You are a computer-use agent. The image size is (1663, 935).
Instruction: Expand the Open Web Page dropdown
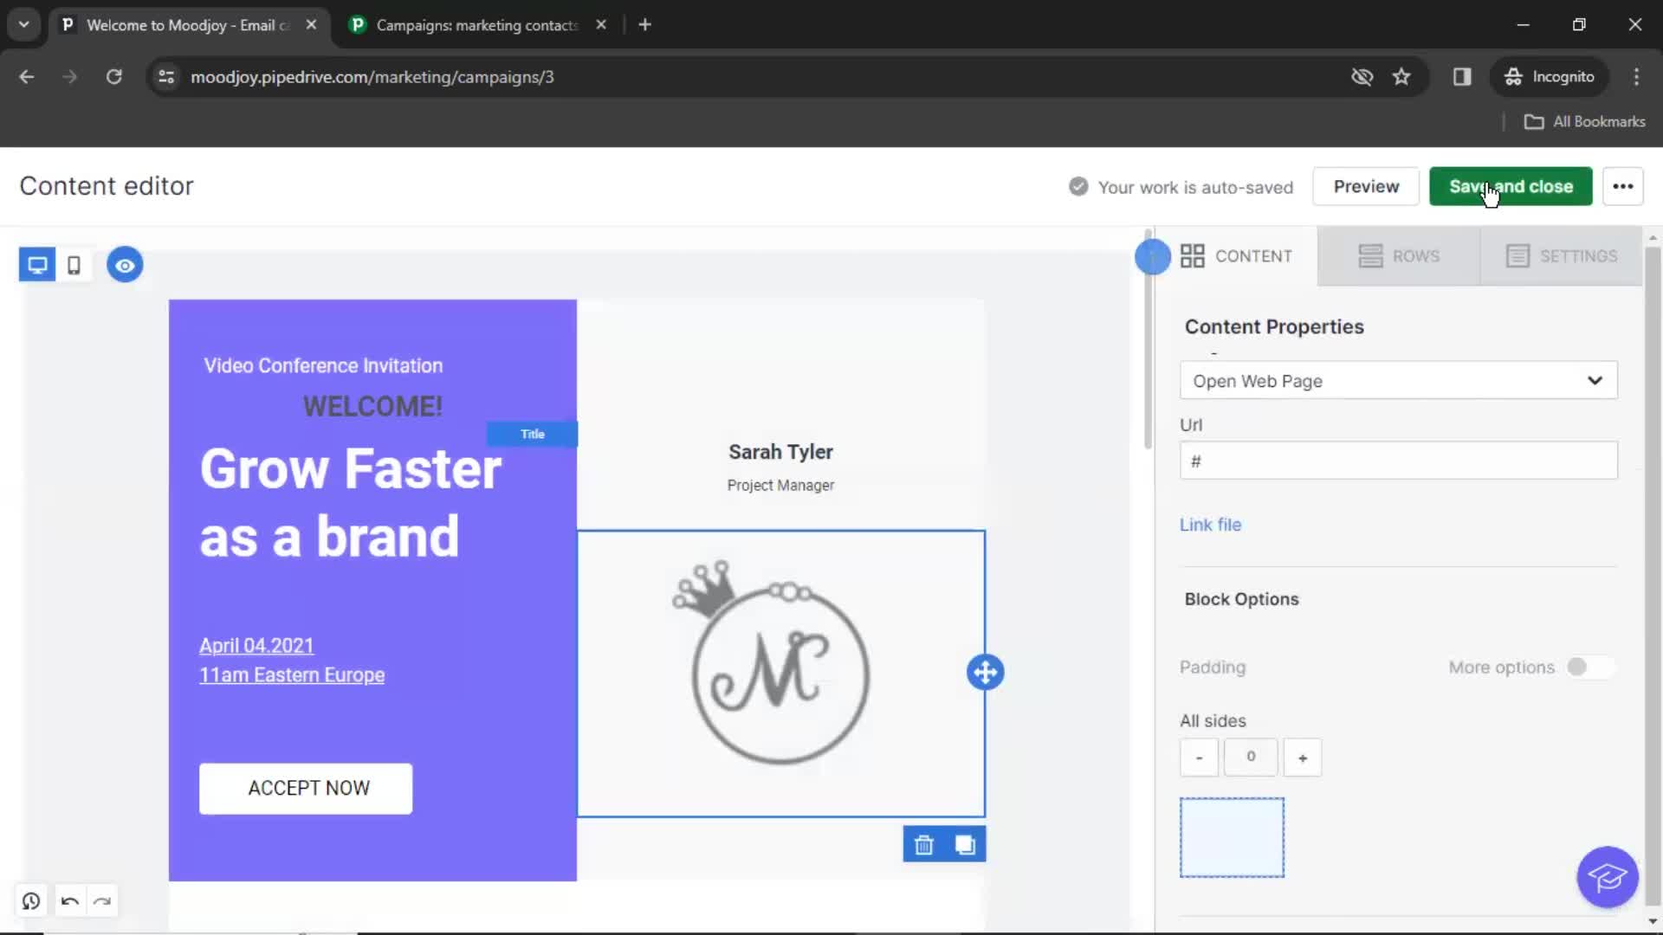point(1594,380)
